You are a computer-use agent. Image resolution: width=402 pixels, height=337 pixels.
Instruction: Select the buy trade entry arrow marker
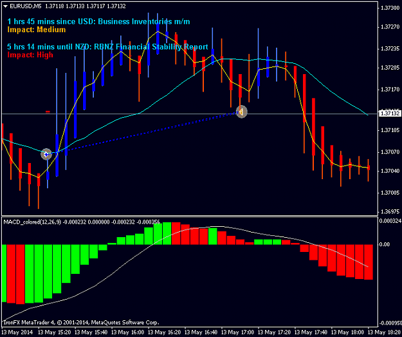pos(46,155)
